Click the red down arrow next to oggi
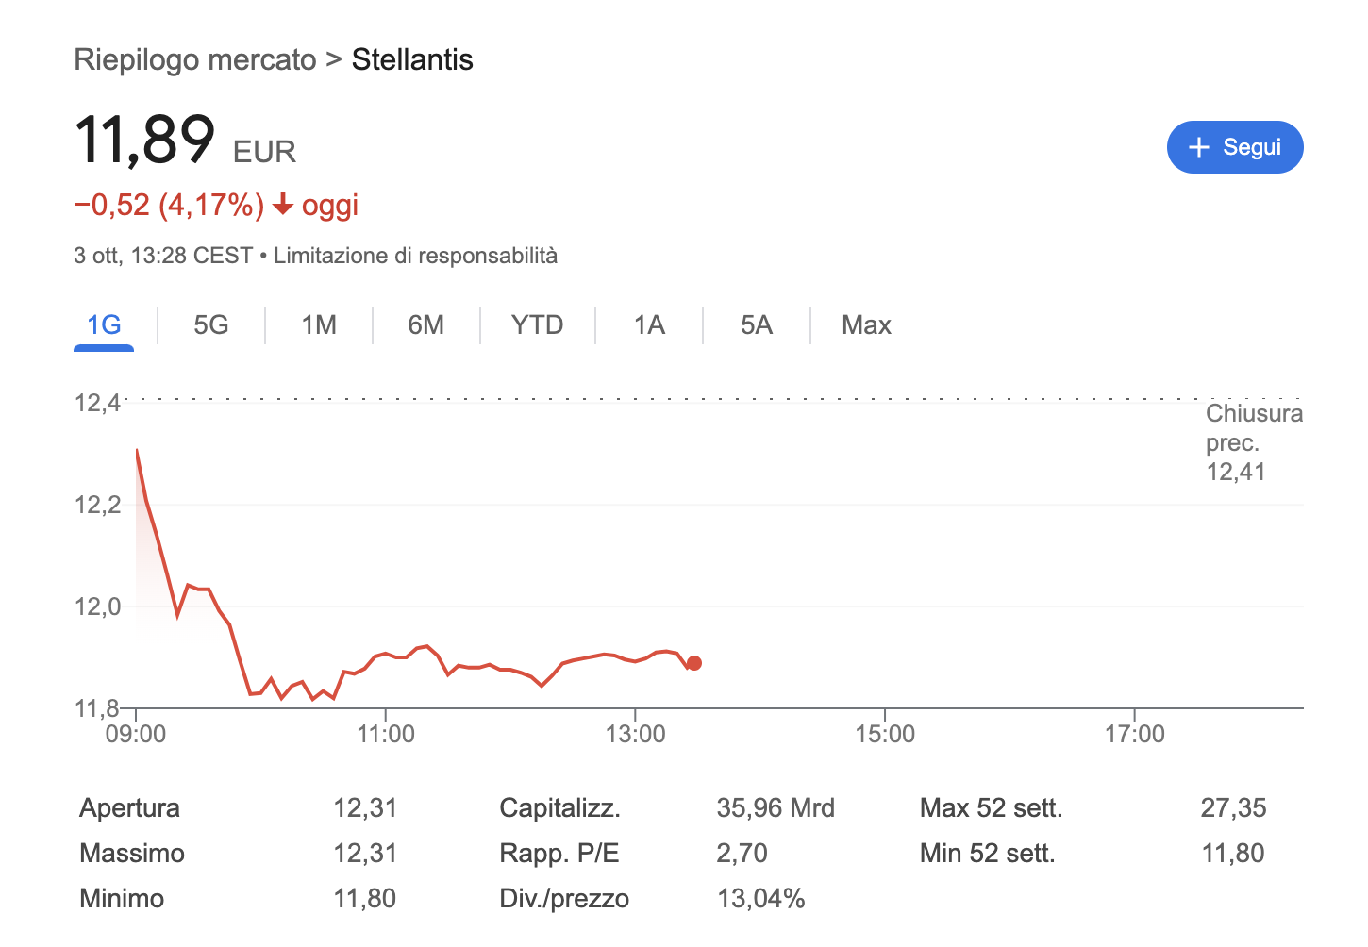The image size is (1368, 947). 283,205
